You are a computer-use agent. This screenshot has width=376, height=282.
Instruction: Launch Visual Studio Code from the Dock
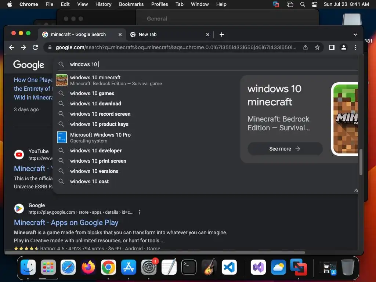229,267
